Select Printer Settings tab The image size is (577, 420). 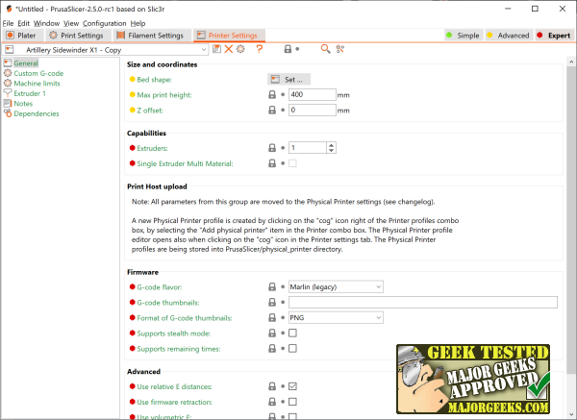tap(228, 36)
